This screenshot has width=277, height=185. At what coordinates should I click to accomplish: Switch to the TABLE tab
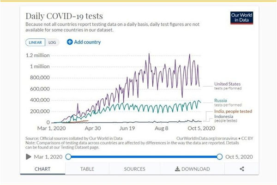coord(87,169)
